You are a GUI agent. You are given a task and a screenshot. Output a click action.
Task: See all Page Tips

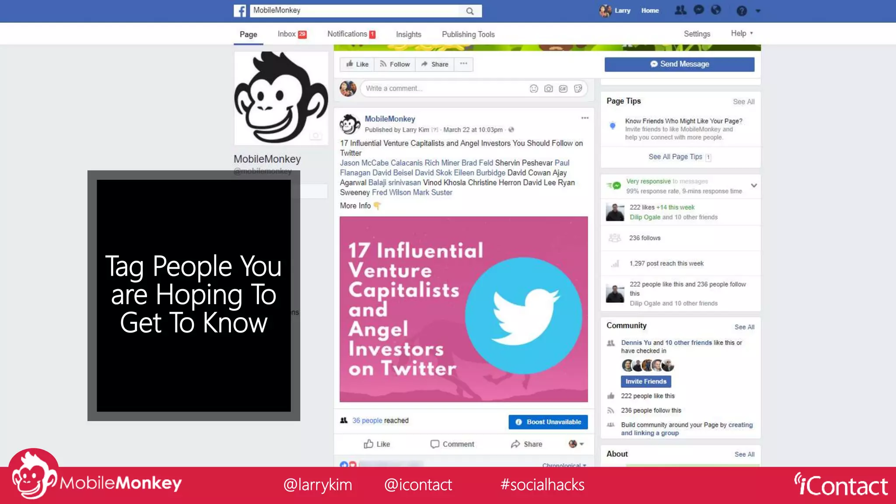pos(744,101)
